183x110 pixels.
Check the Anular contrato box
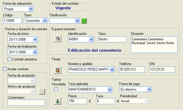5,69
